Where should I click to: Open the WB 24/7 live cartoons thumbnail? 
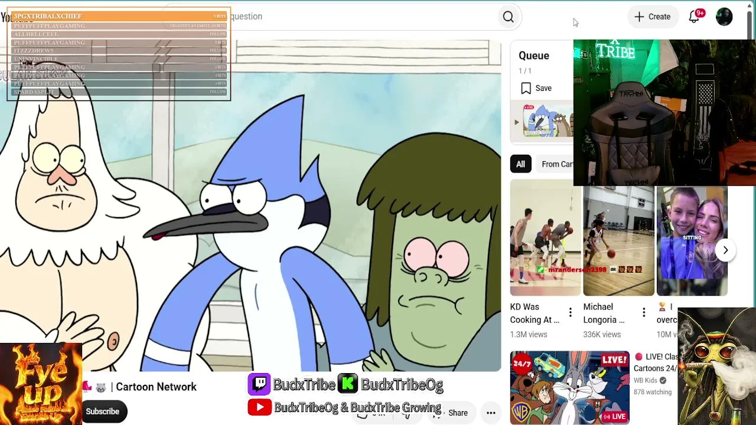569,388
